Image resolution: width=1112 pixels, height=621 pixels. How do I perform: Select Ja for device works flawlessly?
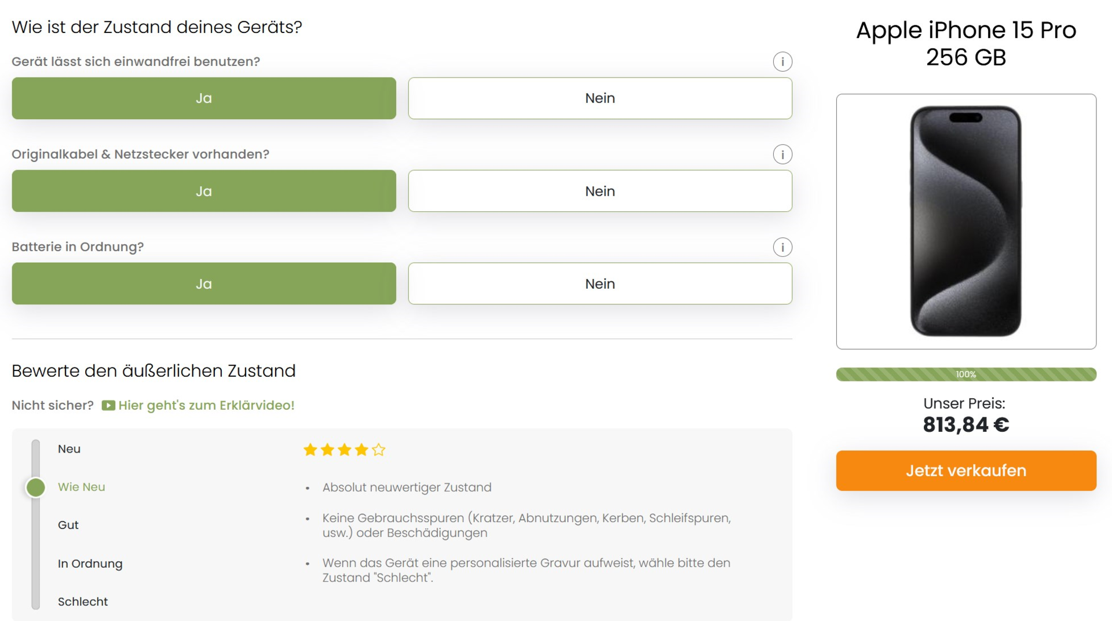(204, 98)
